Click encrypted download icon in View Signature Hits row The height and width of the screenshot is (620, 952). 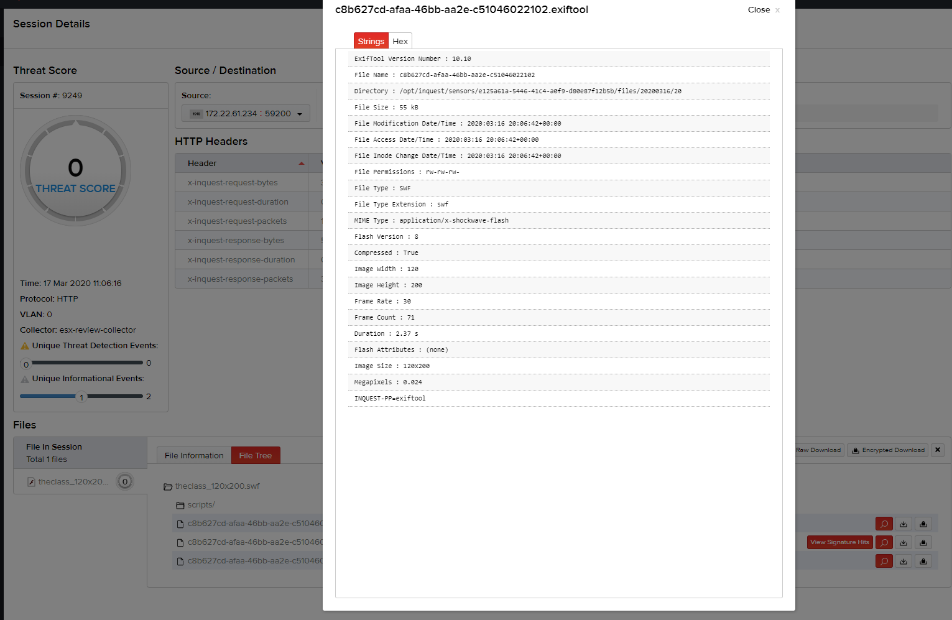coord(923,542)
